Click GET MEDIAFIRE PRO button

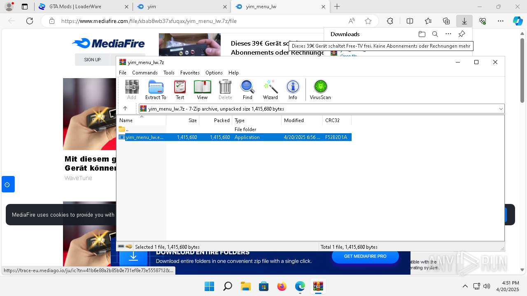365,256
